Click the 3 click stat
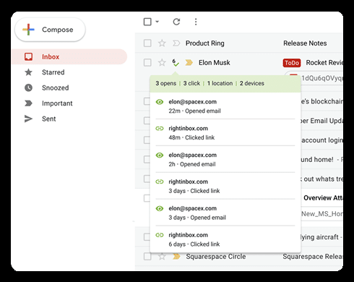This screenshot has width=354, height=282. [x=191, y=83]
